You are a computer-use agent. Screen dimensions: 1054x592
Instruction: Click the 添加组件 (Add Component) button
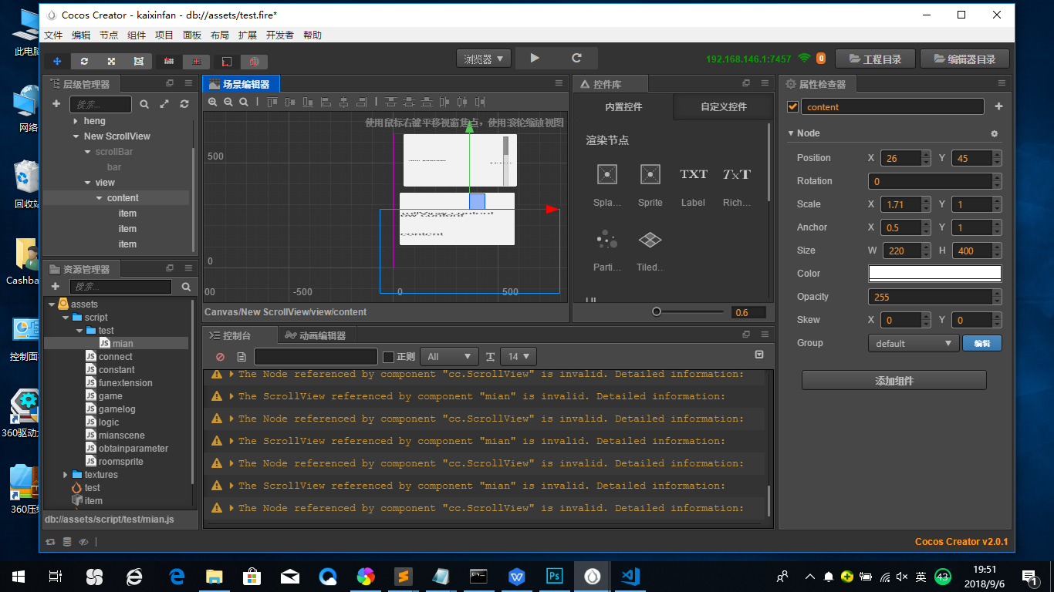(x=894, y=381)
